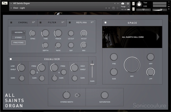Open the MODERN delay type dropdown
This screenshot has width=171, height=112.
pyautogui.click(x=18, y=32)
